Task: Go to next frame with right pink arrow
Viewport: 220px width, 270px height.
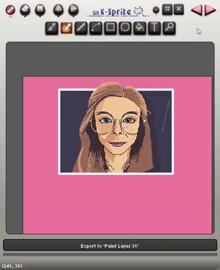Action: (x=210, y=10)
